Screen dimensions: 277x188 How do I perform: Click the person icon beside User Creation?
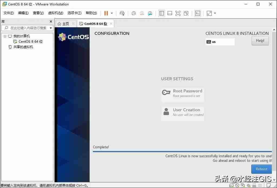tap(166, 112)
